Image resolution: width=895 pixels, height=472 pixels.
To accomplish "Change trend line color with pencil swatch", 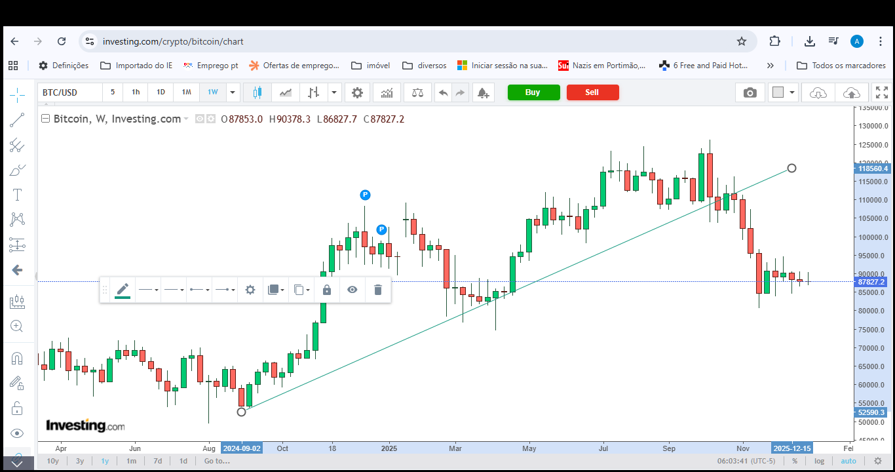I will (123, 290).
